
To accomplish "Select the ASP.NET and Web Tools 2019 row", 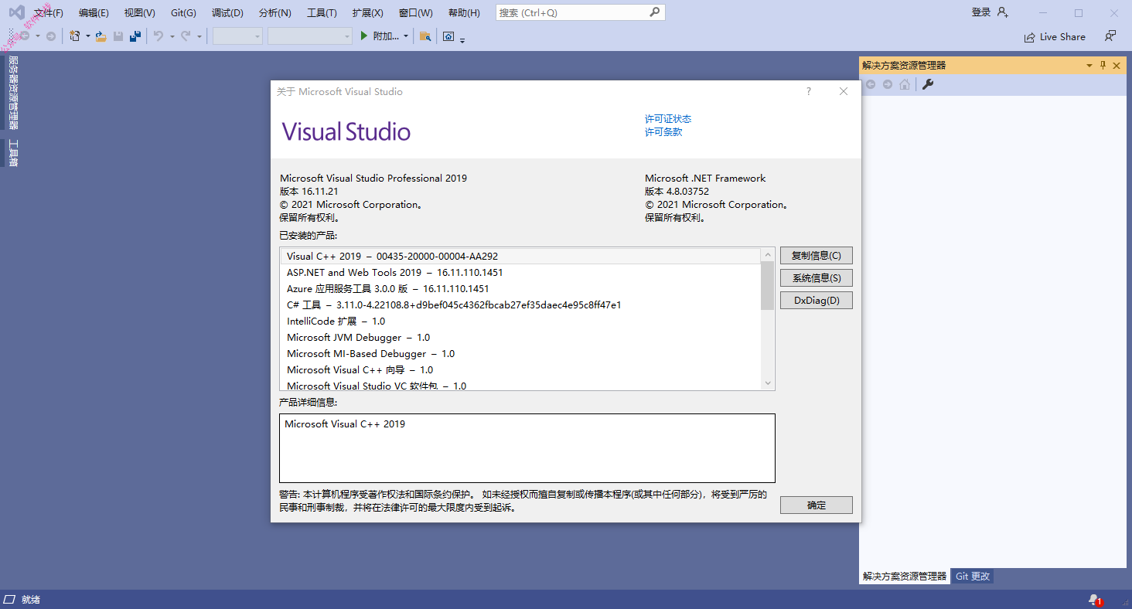I will coord(520,272).
